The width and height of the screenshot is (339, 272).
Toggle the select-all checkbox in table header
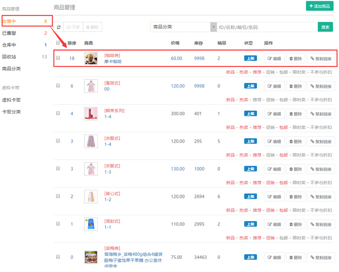[x=58, y=43]
